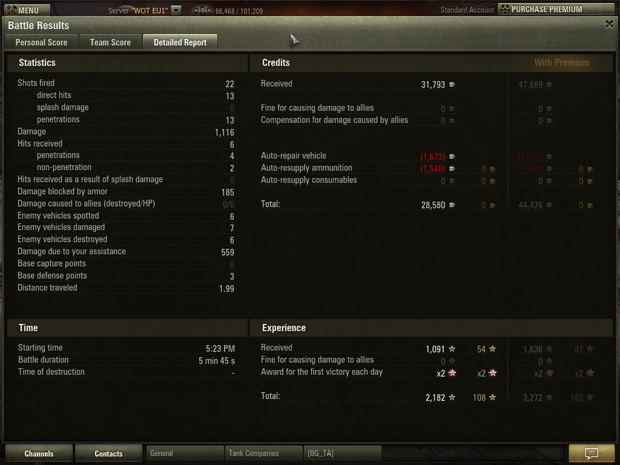This screenshot has height=465, width=620.
Task: Select the Tank Companies chat channel
Action: point(263,453)
